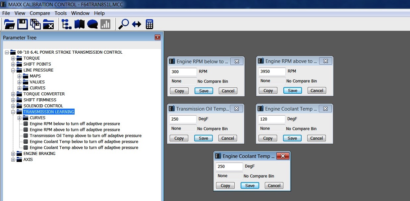Click the folded map icon in toolbar
This screenshot has height=201, width=410.
pos(80,24)
